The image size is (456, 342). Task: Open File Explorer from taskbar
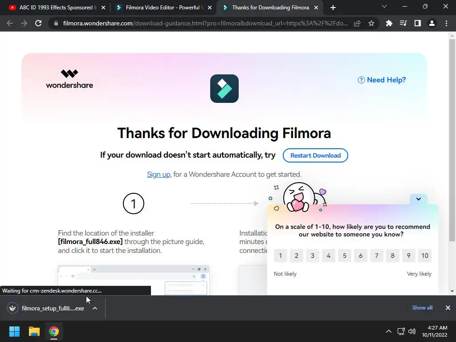pyautogui.click(x=34, y=331)
